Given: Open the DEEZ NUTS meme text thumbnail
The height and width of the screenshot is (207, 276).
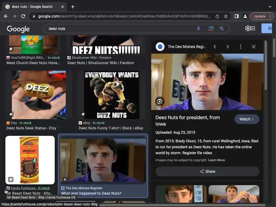Looking at the screenshot, I should tap(106, 45).
